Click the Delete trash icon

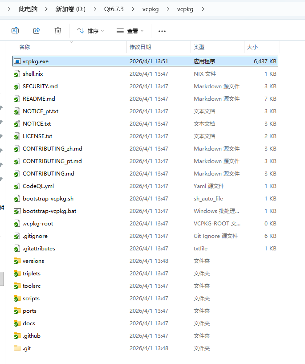pyautogui.click(x=58, y=31)
